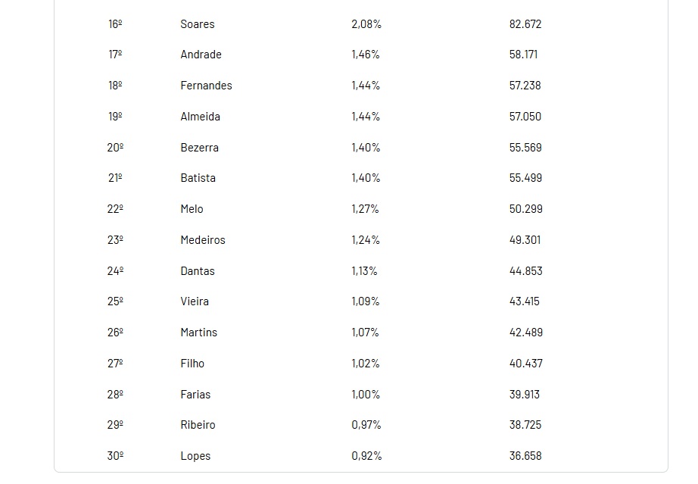Select the surname Vieira
This screenshot has width=698, height=484.
point(195,301)
